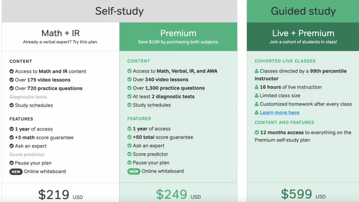Click dark NEW badge in Math + IR plan
Image resolution: width=359 pixels, height=202 pixels.
point(16,172)
